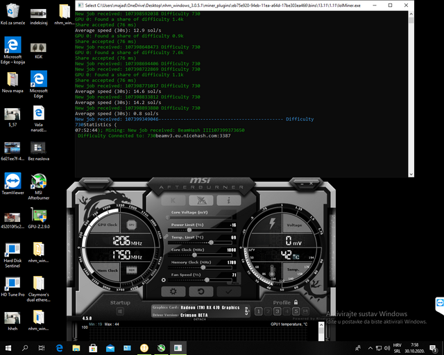Click the Core Voltage slider handle
Image resolution: width=444 pixels, height=355 pixels.
coord(168,218)
